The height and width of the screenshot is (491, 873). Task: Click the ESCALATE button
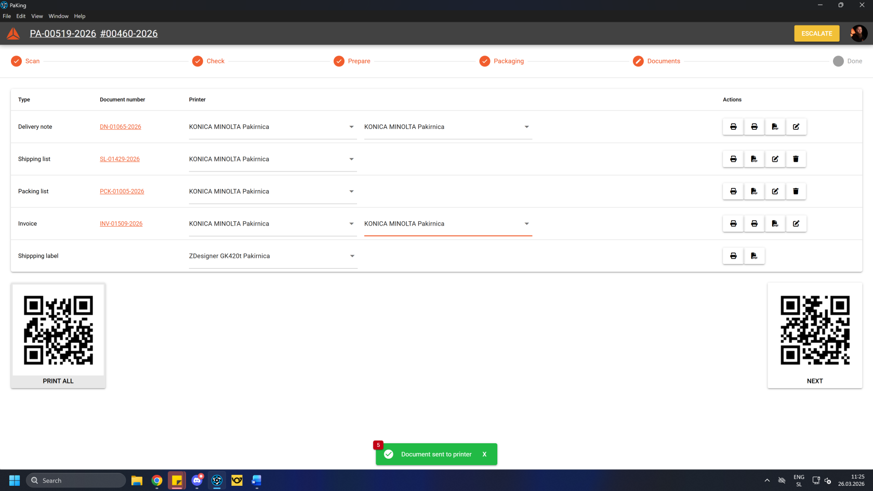coord(817,33)
